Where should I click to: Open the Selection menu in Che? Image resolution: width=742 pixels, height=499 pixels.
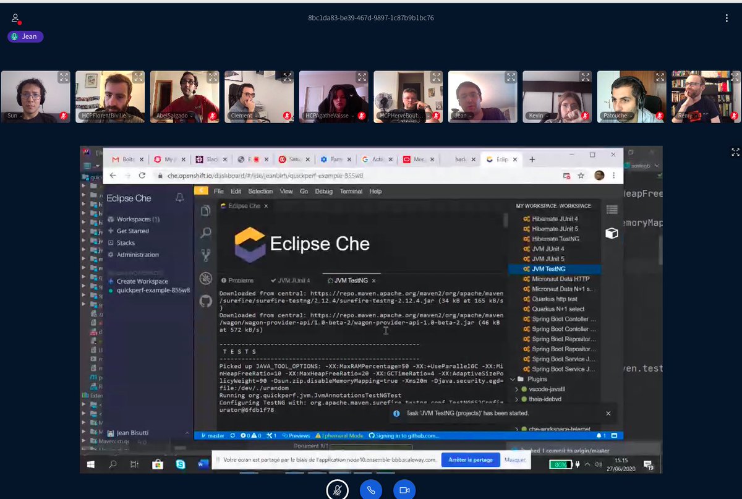click(260, 192)
